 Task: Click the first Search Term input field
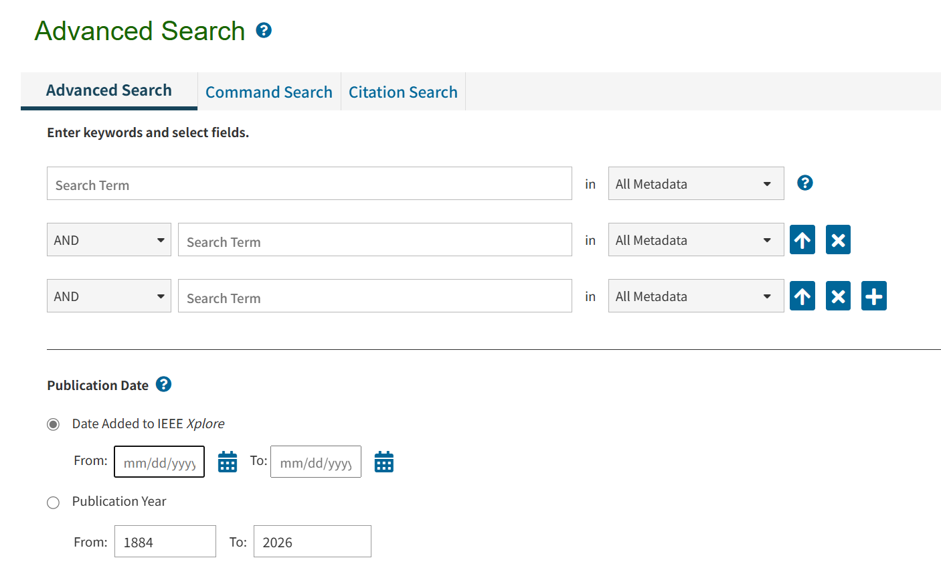coord(309,183)
